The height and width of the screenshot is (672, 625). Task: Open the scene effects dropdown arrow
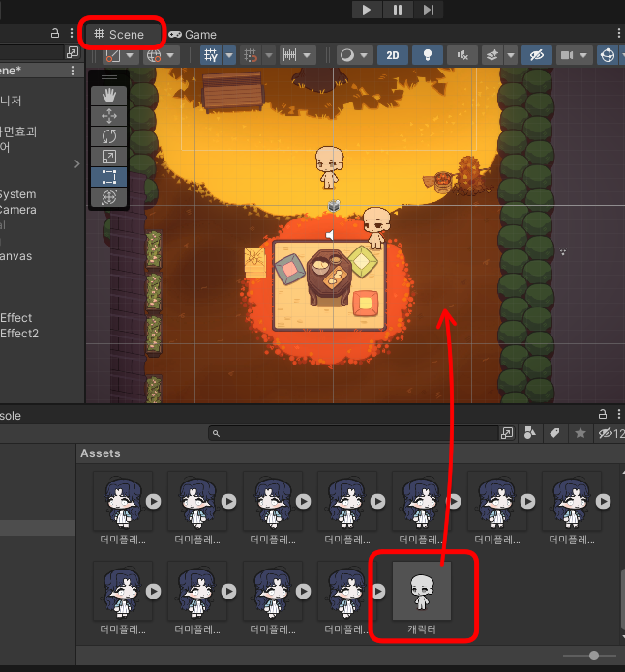pos(511,55)
